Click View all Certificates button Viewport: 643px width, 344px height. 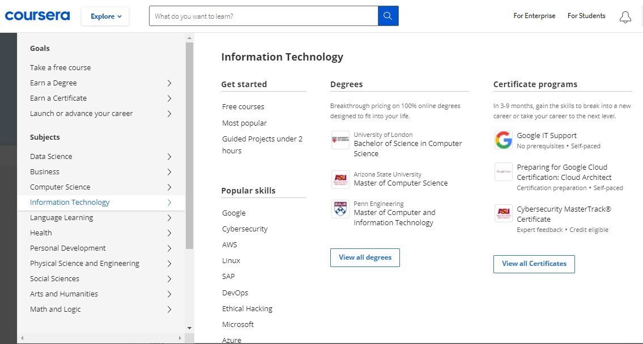point(534,264)
